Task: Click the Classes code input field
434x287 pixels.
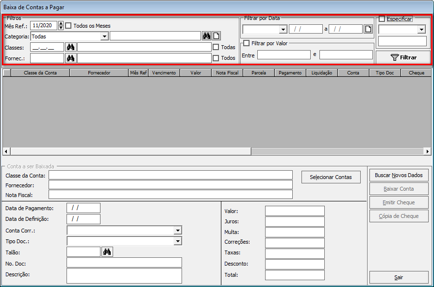Action: (47, 47)
